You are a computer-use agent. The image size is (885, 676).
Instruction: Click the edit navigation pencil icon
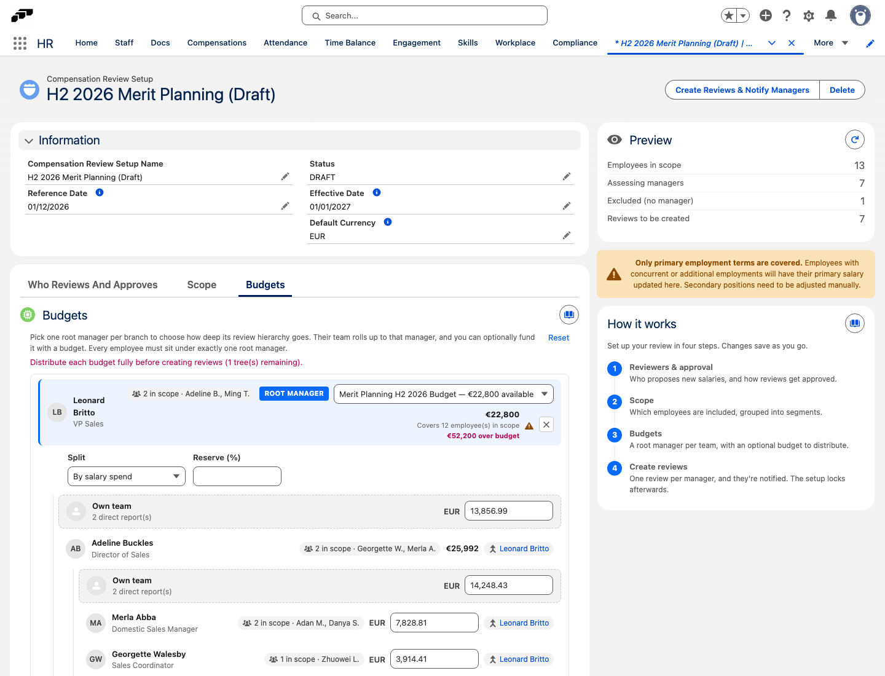tap(870, 43)
